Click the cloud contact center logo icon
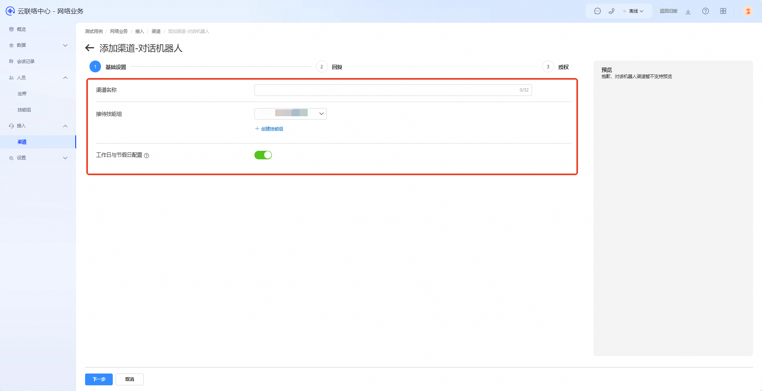The width and height of the screenshot is (762, 391). pyautogui.click(x=10, y=11)
